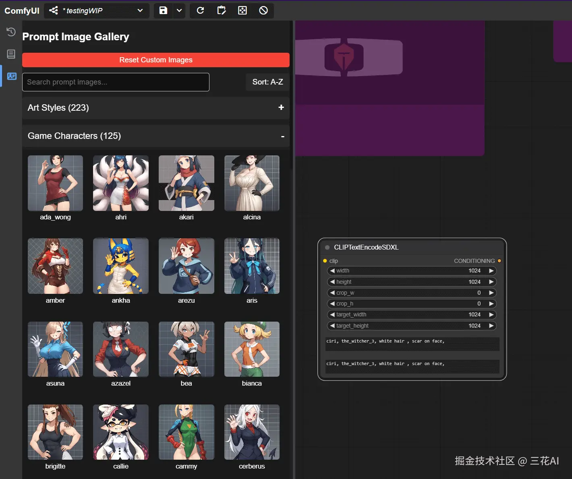Decrease crop_w with left arrow
The width and height of the screenshot is (572, 479).
(332, 293)
